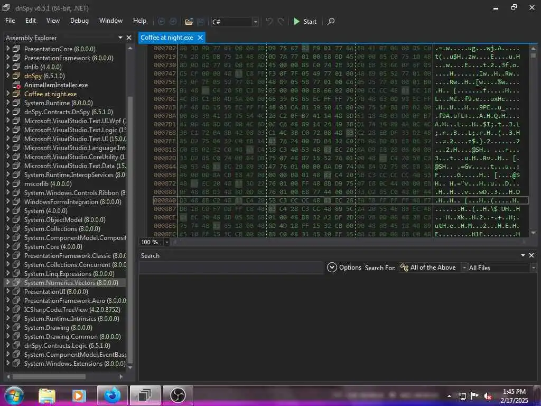This screenshot has width=541, height=406.
Task: Select System.Runtime (8.0.0.0) assembly
Action: [58, 103]
